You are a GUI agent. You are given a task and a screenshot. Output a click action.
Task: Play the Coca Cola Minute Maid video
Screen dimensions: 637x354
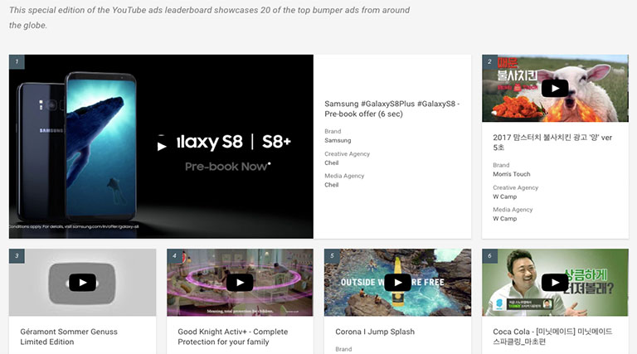coord(555,282)
